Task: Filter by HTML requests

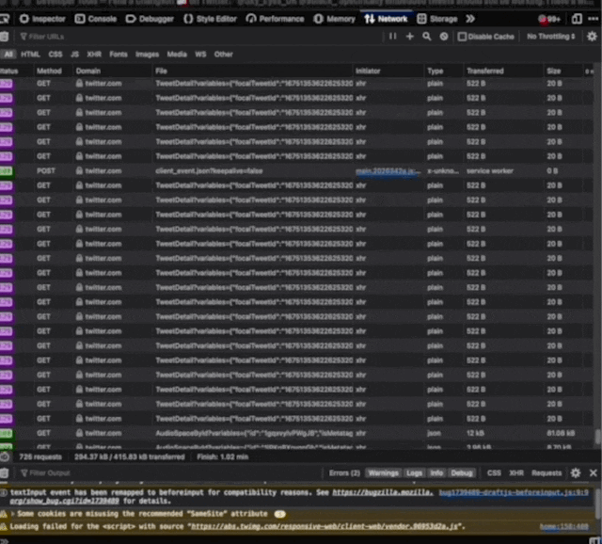Action: (30, 55)
